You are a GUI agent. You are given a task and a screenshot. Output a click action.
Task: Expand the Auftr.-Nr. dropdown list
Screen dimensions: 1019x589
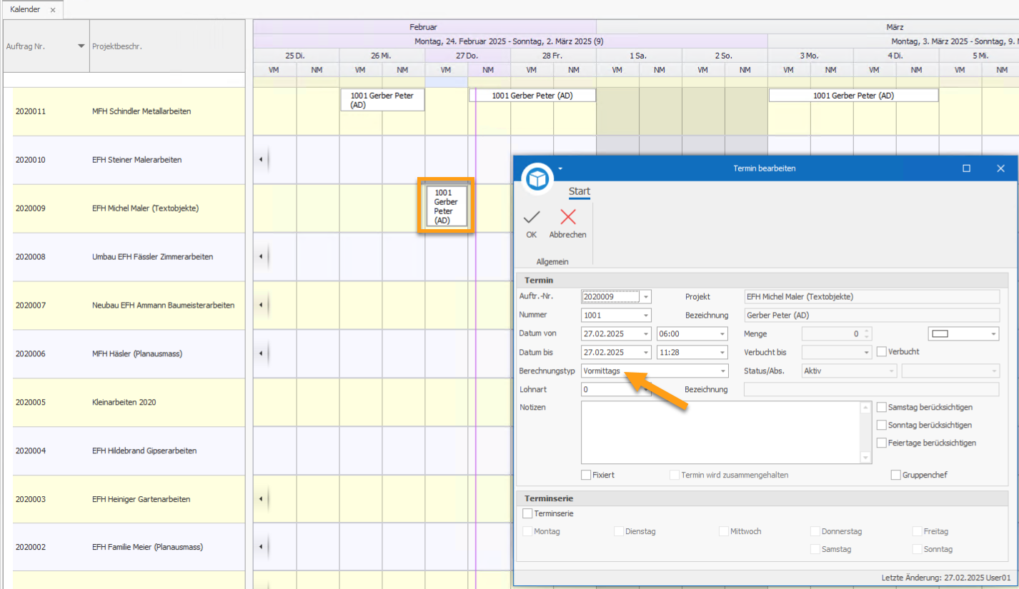[x=646, y=296]
